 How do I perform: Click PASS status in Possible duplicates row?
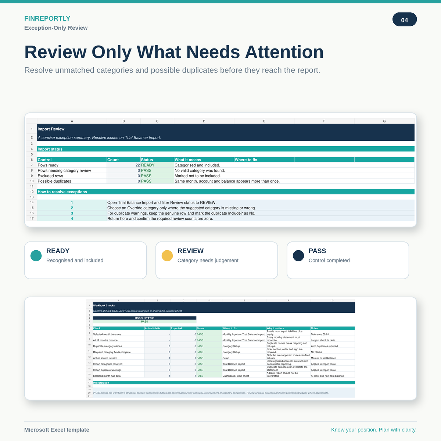(x=157, y=181)
